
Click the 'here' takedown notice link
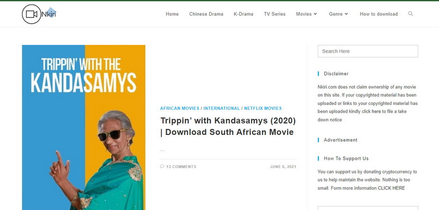click(x=376, y=112)
